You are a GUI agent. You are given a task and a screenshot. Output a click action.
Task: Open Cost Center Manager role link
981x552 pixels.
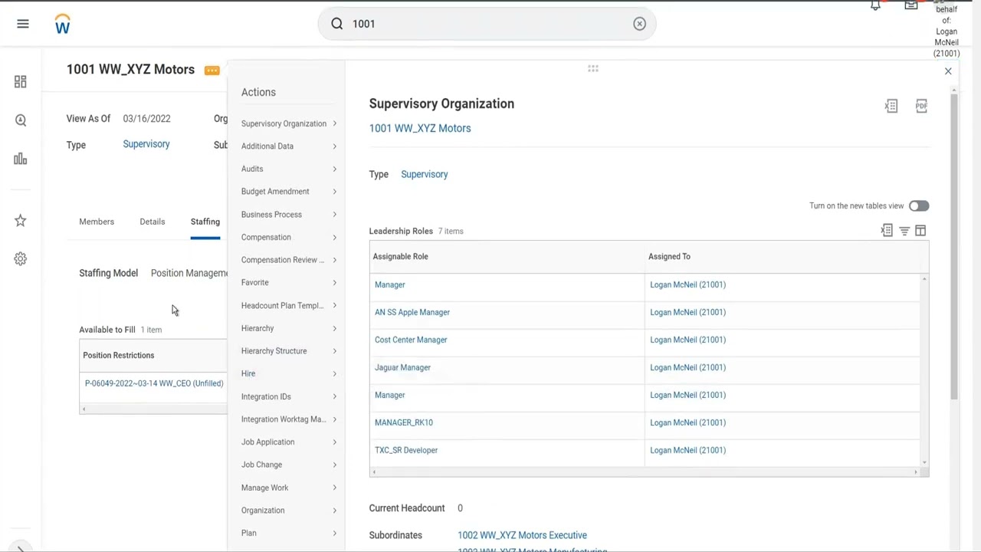pyautogui.click(x=411, y=340)
